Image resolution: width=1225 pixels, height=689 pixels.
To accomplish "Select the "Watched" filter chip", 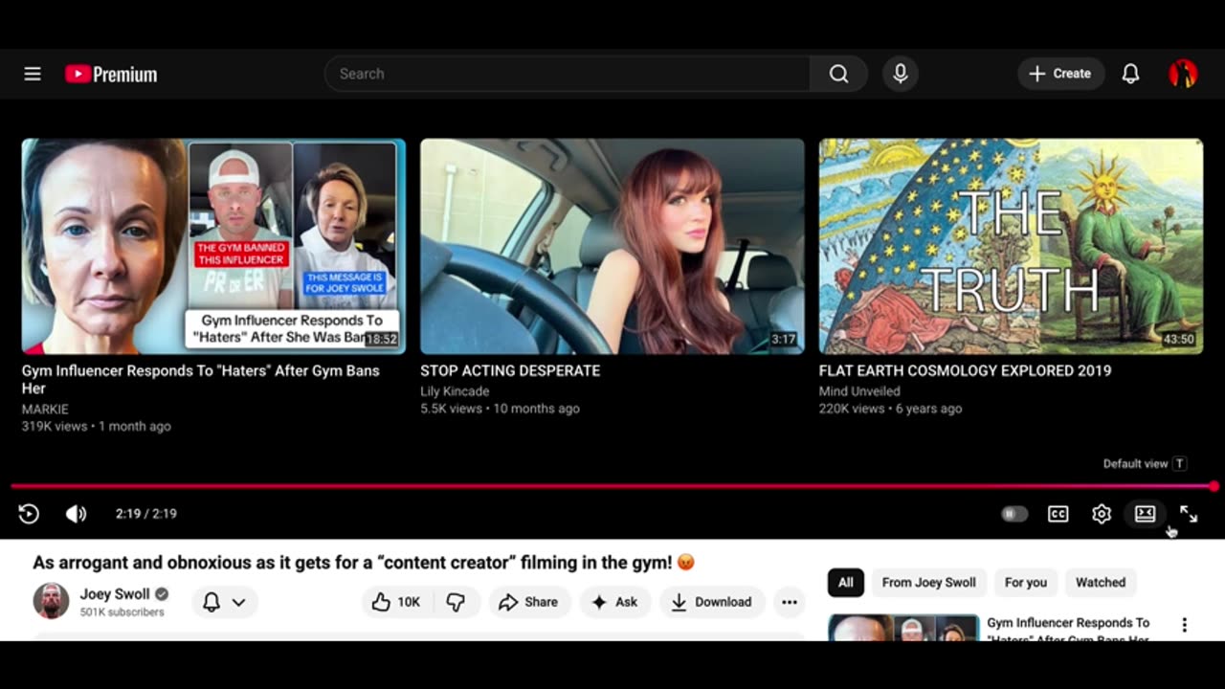I will [1100, 582].
